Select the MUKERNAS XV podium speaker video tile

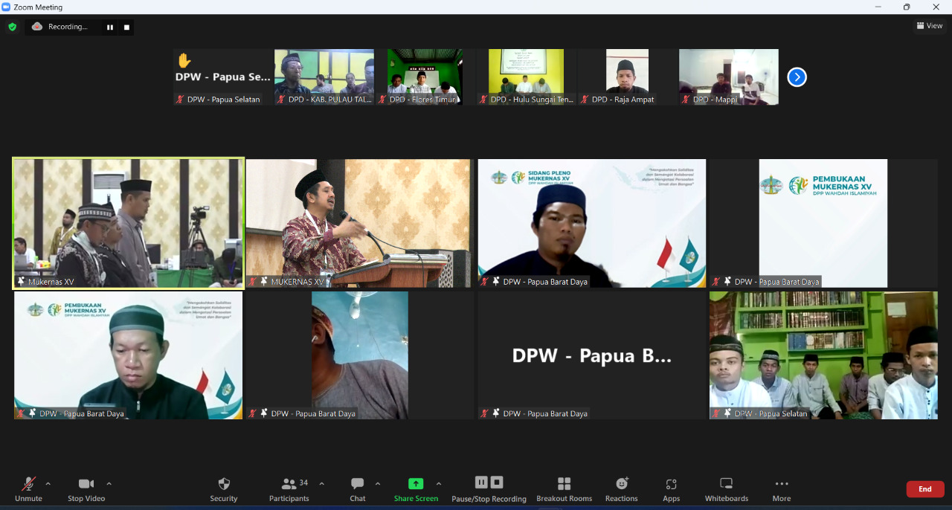359,223
